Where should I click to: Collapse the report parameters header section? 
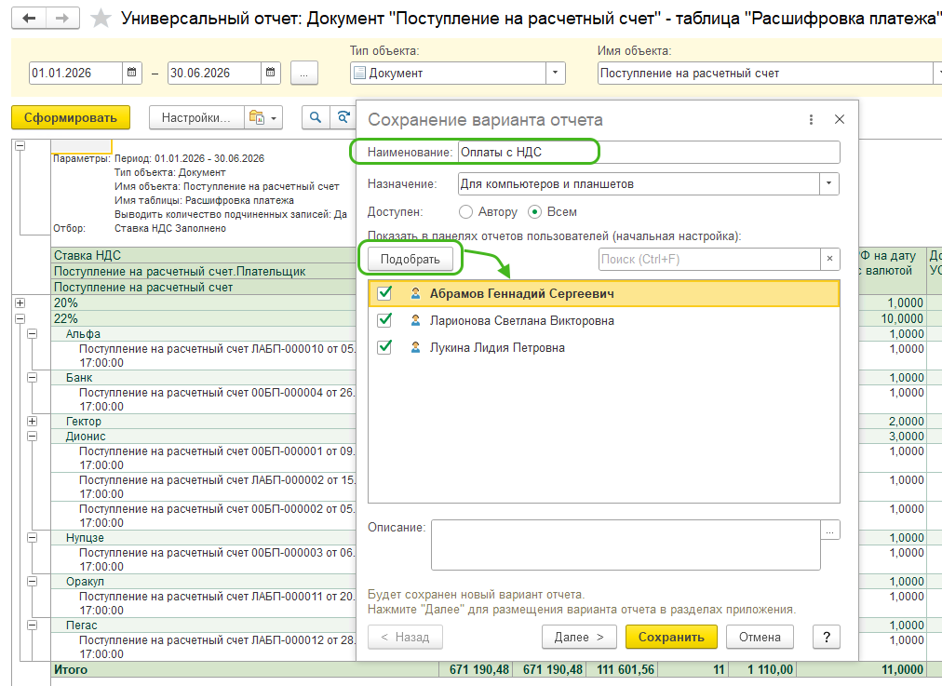click(20, 145)
